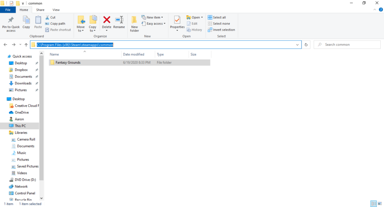Click the Search common box
This screenshot has height=207, width=384.
[347, 45]
